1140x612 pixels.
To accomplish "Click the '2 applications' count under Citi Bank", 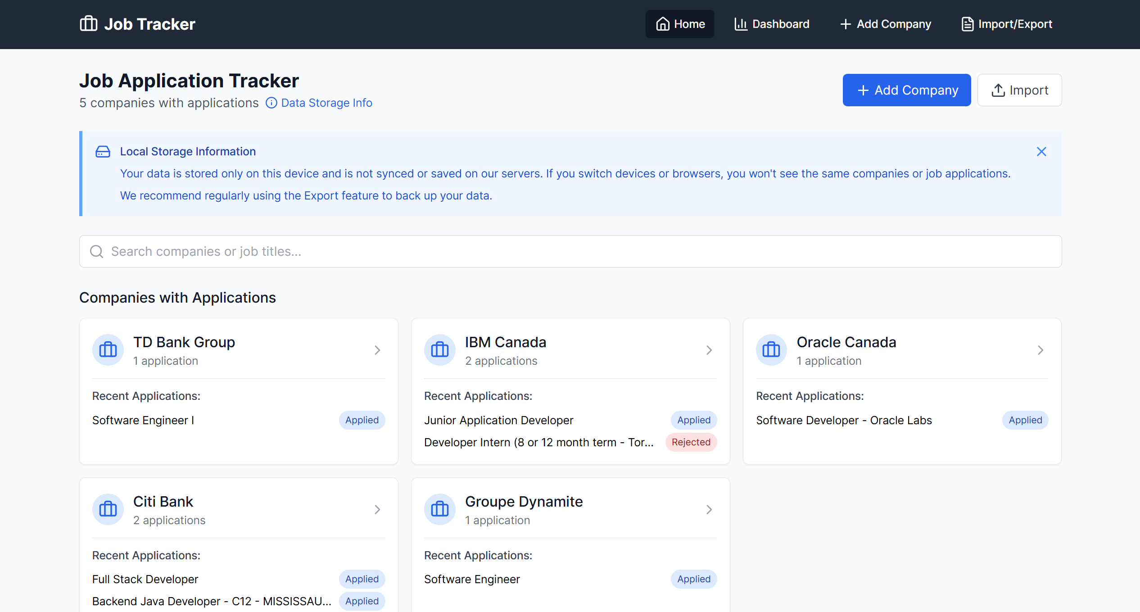I will (169, 520).
